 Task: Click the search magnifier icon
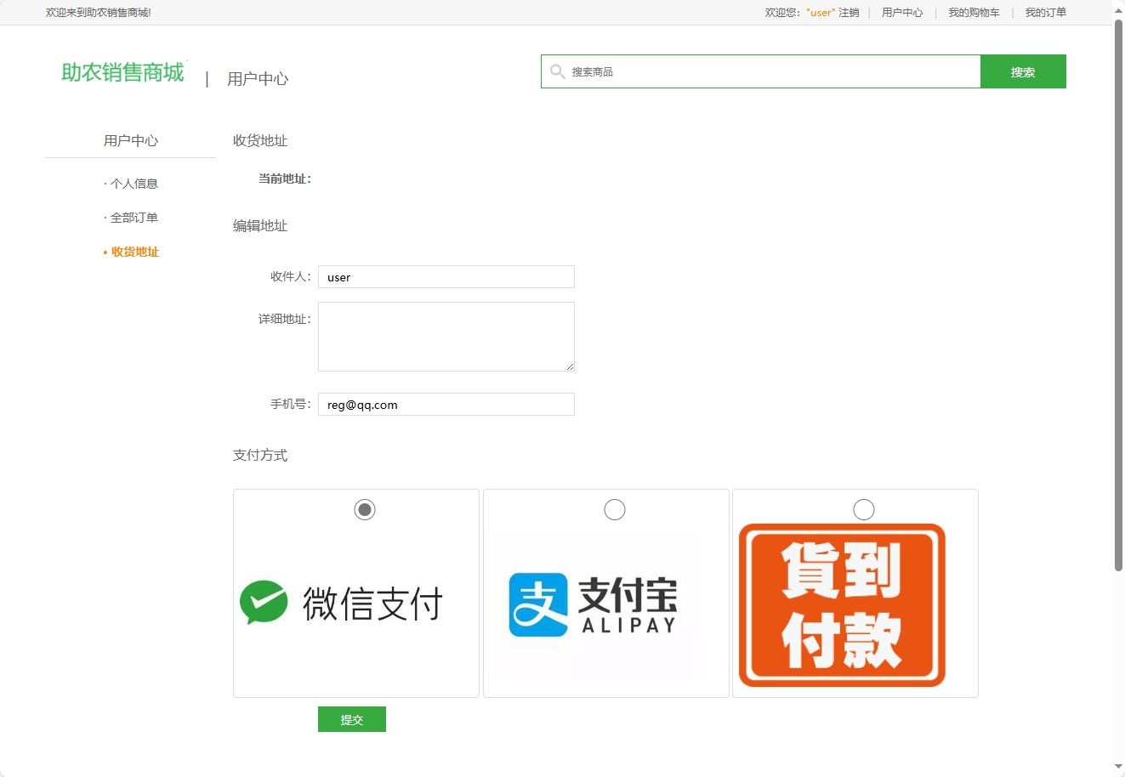[557, 71]
